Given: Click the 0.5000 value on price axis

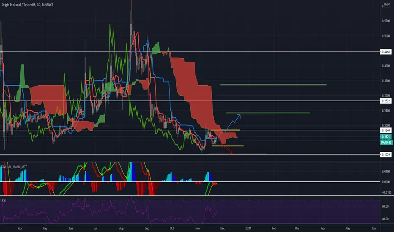Looking at the screenshot, I should click(386, 36).
